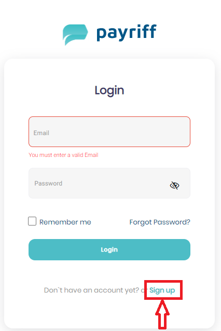Screen dimensions: 221x331
Task: Click the Email placeholder label
Action: pyautogui.click(x=42, y=133)
